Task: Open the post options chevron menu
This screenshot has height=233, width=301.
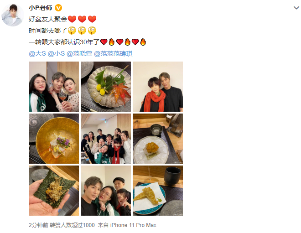Action: 296,8
